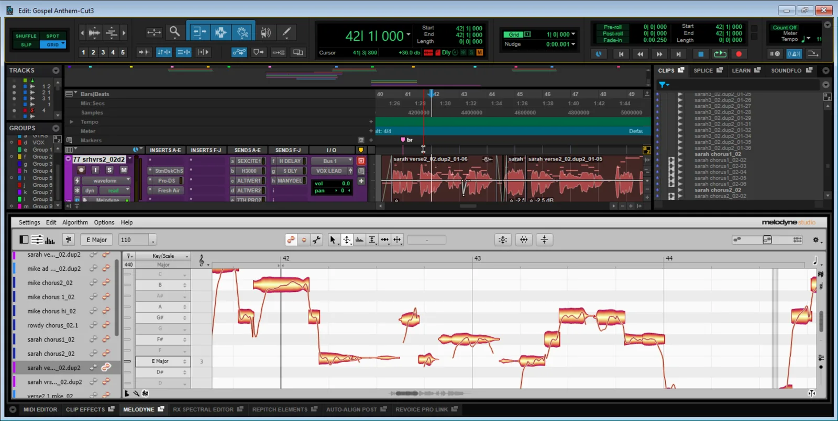This screenshot has width=838, height=421.
Task: Click the Go to End button
Action: click(678, 54)
